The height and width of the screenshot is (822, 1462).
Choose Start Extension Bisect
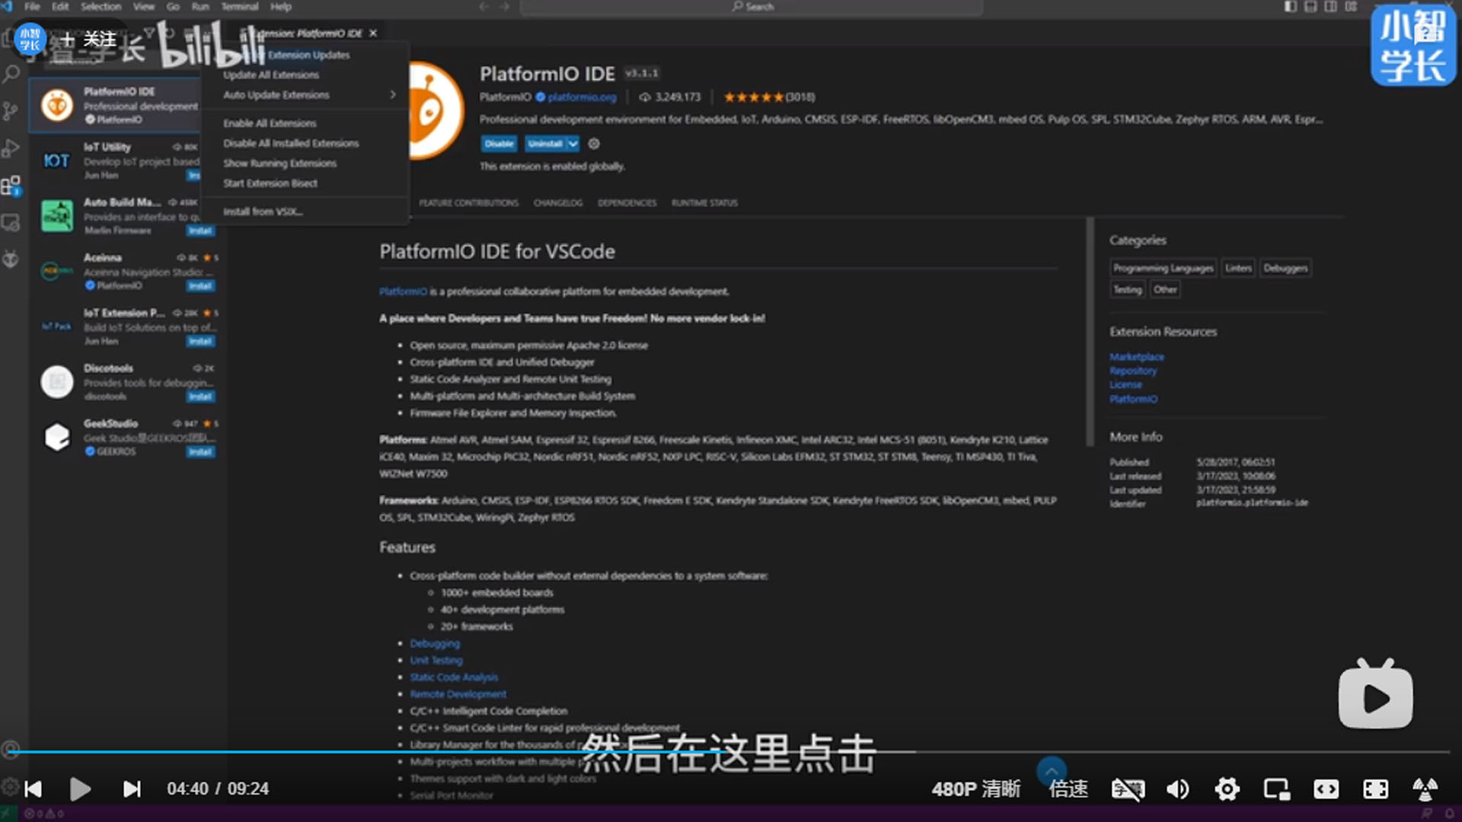(305, 183)
